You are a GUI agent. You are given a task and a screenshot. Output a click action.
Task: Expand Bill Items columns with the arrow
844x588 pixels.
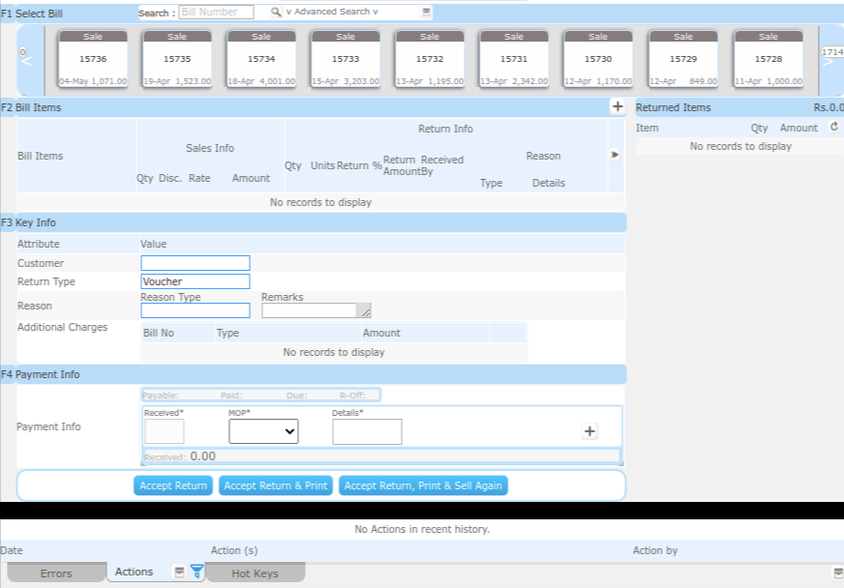click(615, 155)
